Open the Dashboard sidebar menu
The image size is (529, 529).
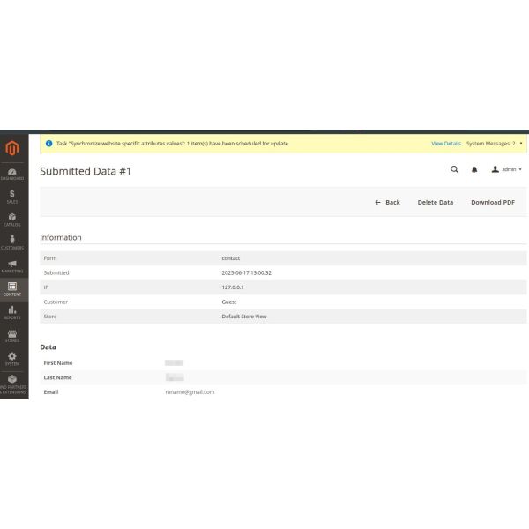12,174
